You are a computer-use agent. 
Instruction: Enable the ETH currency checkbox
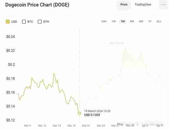(x=40, y=21)
